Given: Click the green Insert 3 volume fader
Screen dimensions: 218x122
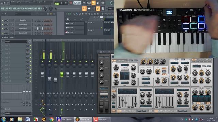Looking at the screenshot, I should coord(62,74).
